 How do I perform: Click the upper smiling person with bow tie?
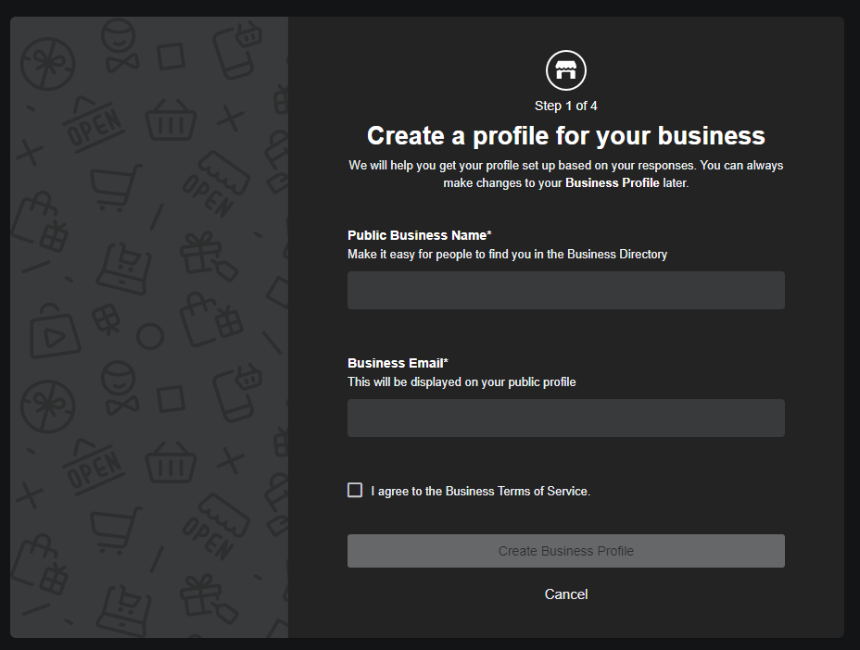tap(119, 45)
